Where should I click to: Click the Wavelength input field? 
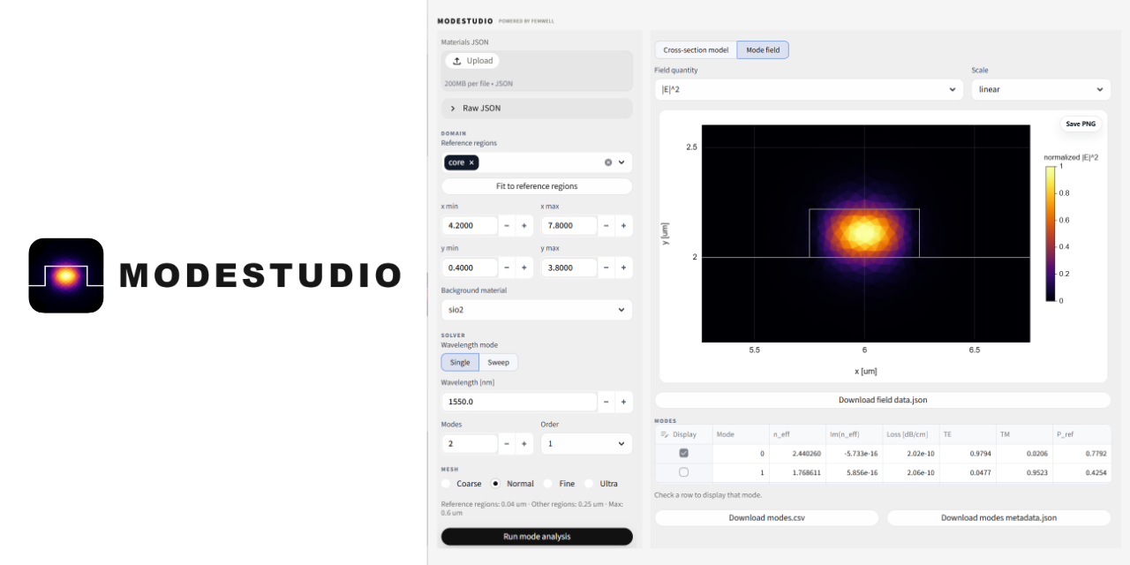click(519, 402)
